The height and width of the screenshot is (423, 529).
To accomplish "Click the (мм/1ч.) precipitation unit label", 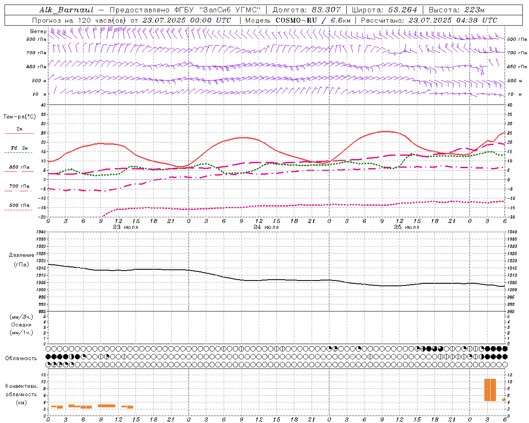I will coord(21,333).
